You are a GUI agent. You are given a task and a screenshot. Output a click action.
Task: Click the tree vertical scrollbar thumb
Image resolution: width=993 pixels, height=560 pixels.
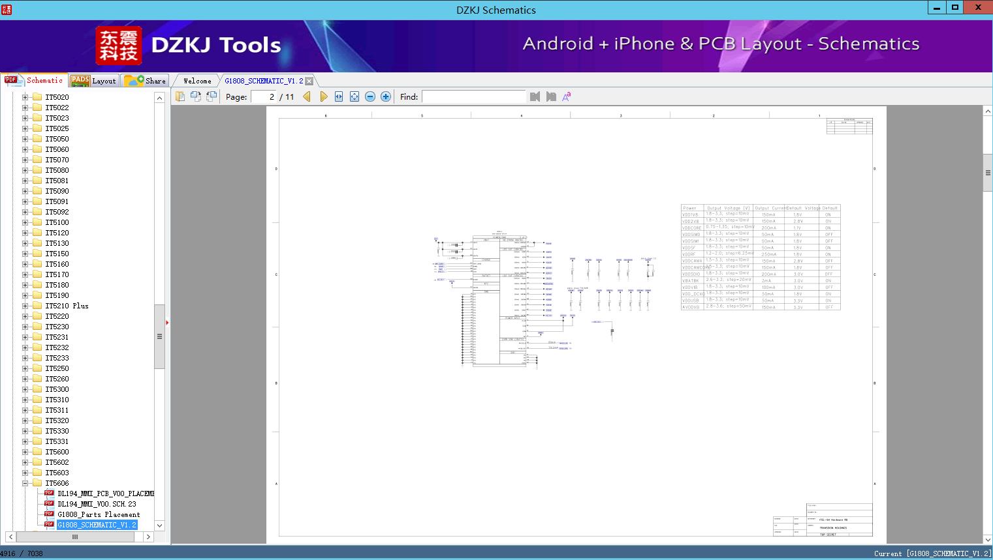159,336
